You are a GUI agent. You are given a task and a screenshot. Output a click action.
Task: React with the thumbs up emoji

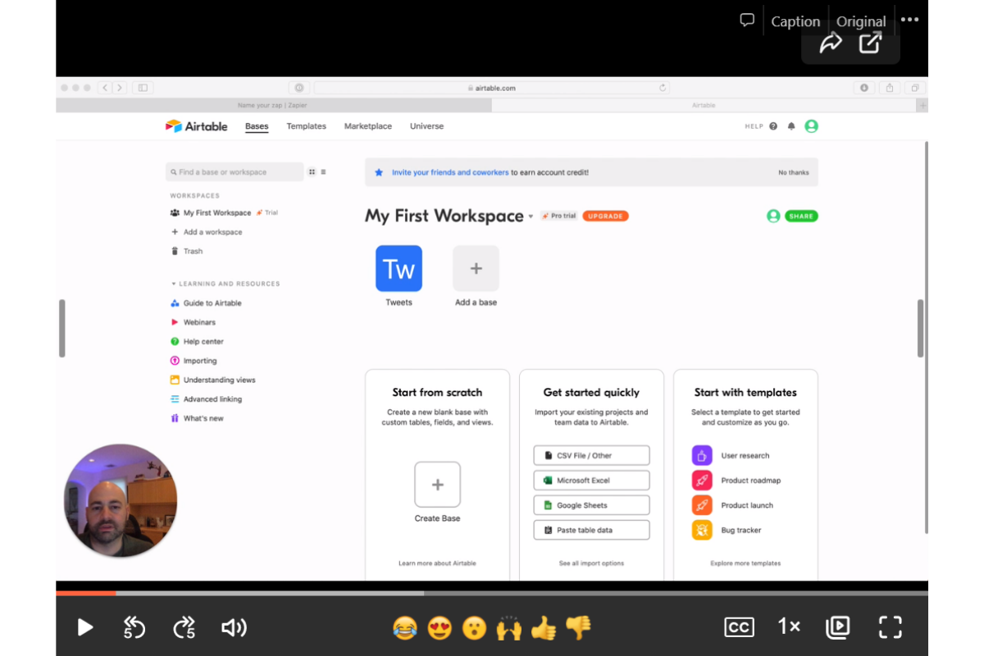pos(543,628)
